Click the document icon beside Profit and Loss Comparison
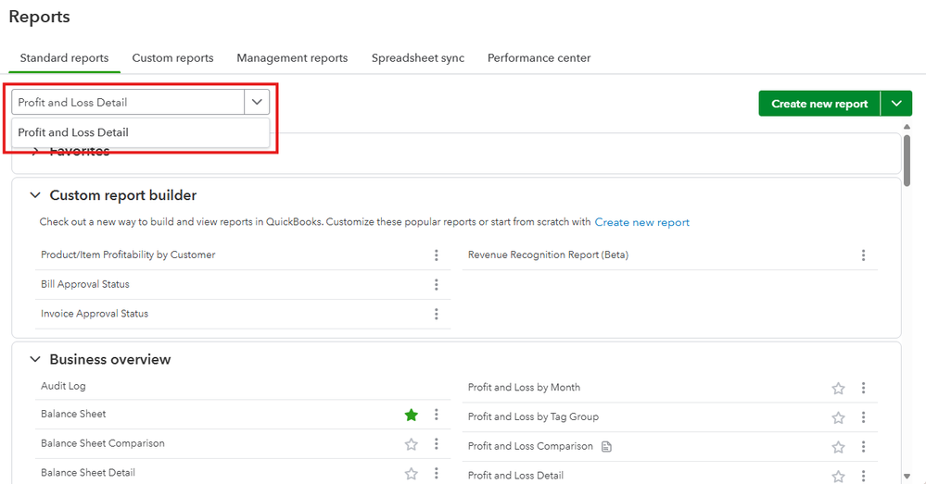Screen dimensions: 926x484 coord(607,447)
